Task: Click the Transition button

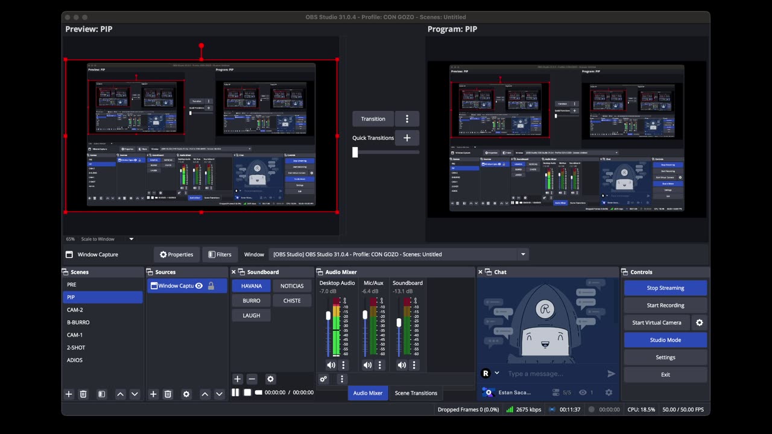Action: click(x=373, y=119)
